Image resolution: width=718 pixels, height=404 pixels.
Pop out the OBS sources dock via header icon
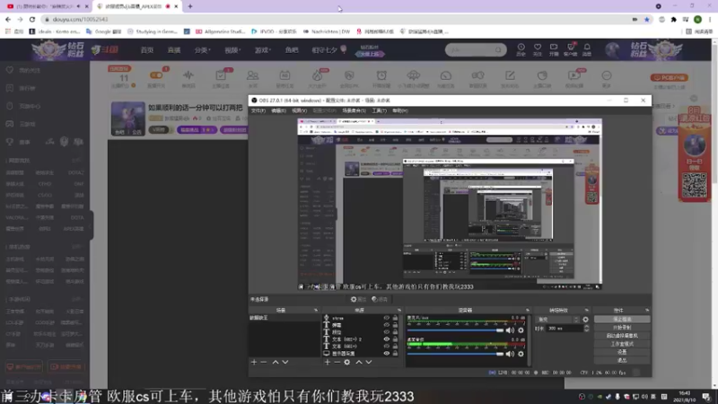tap(398, 310)
